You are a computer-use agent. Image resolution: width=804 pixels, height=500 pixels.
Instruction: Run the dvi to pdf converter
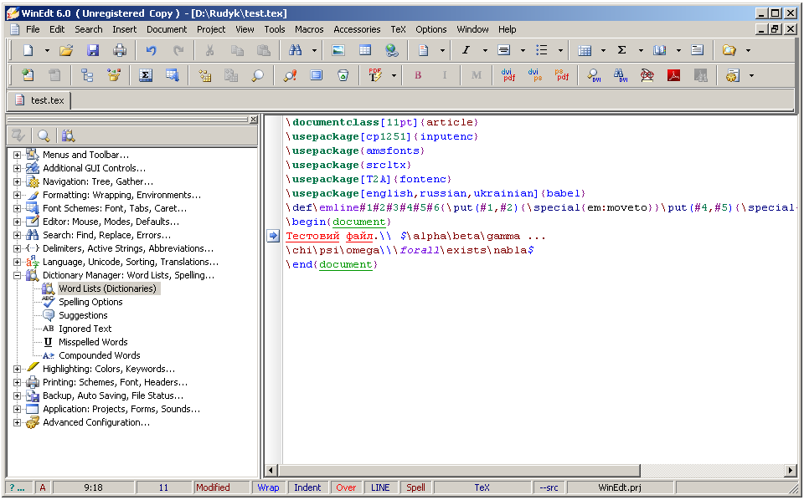[508, 75]
